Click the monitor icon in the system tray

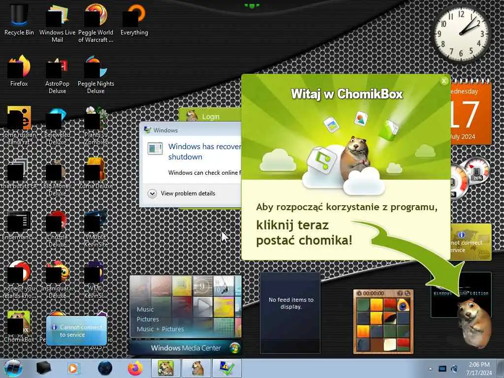tap(442, 369)
